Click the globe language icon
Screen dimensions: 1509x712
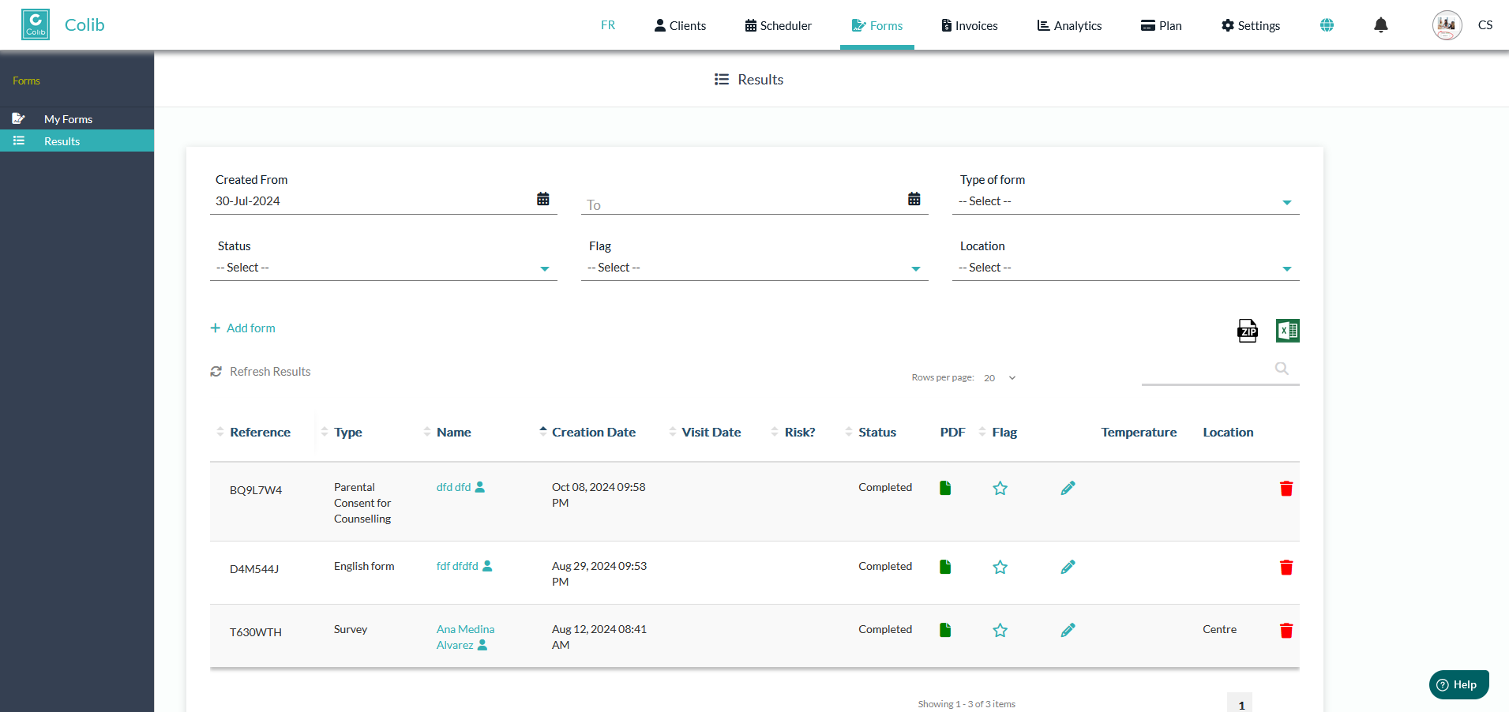pyautogui.click(x=1327, y=25)
